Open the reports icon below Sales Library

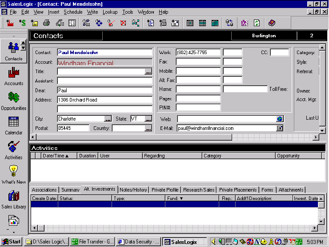coord(14,221)
